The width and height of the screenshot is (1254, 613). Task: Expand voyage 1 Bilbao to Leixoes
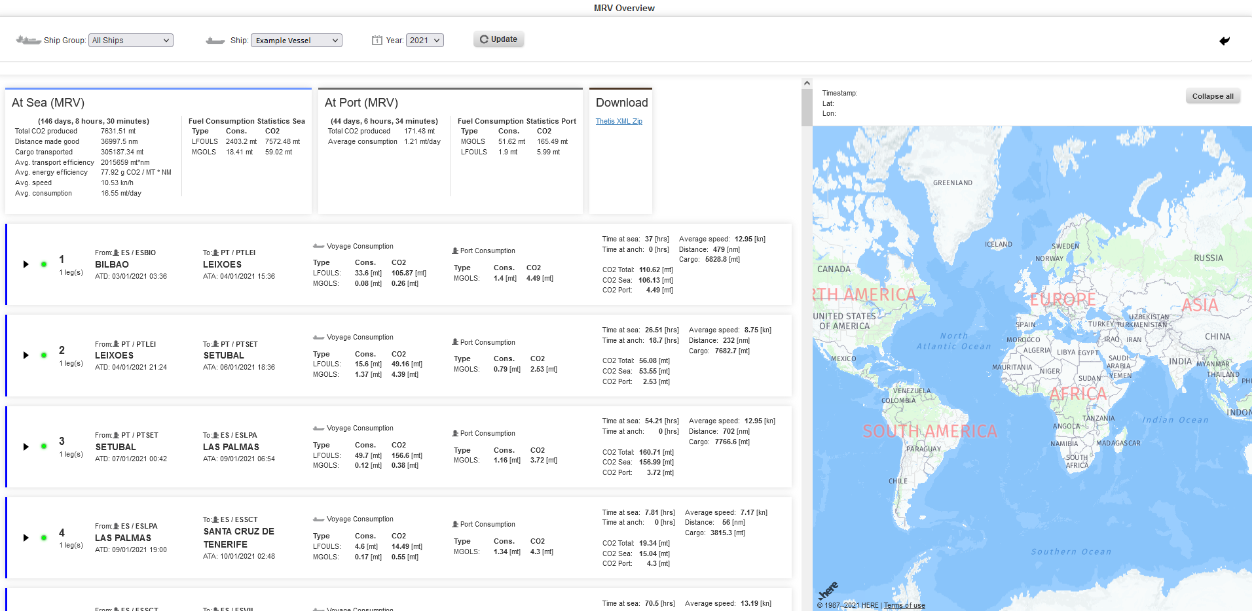click(26, 264)
